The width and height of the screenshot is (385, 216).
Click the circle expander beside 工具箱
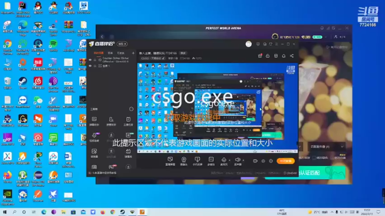(x=131, y=109)
